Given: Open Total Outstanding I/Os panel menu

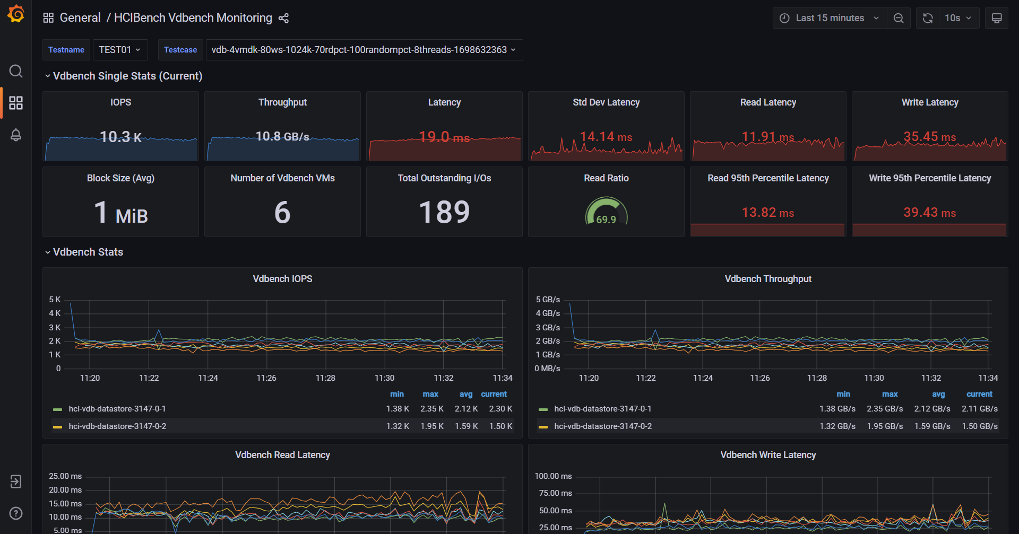Looking at the screenshot, I should (x=444, y=178).
